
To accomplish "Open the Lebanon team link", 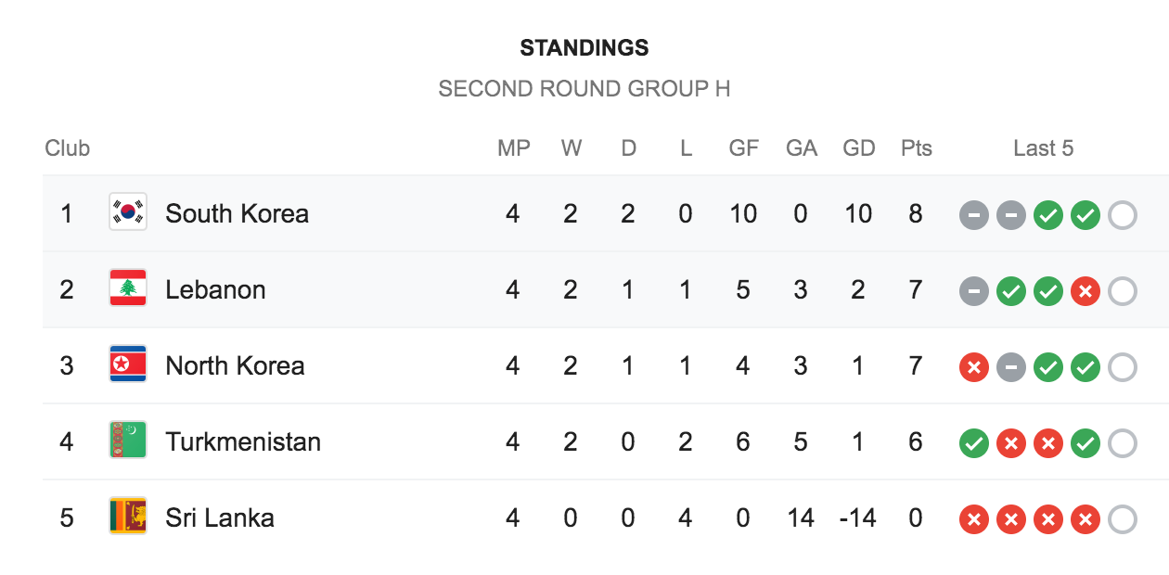I will click(215, 289).
